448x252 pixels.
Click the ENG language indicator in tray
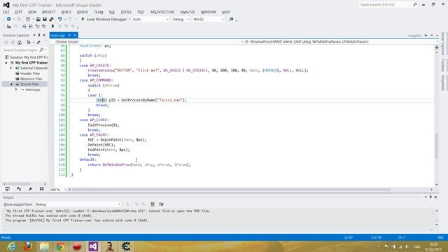pyautogui.click(x=417, y=246)
